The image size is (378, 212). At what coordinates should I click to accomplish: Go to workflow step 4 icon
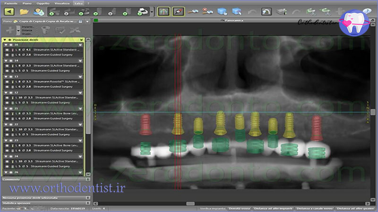pos(98,12)
